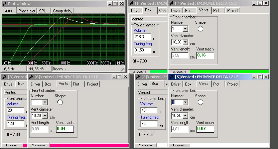Screen dimensions: 278x149
Task: Click Tuning freq field showing 120
Action: 15,124
